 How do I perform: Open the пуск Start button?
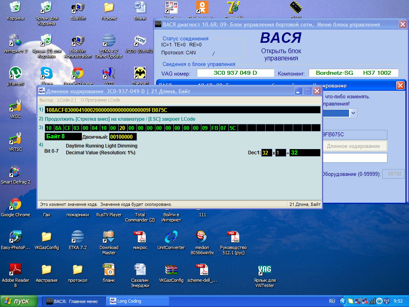[19, 301]
